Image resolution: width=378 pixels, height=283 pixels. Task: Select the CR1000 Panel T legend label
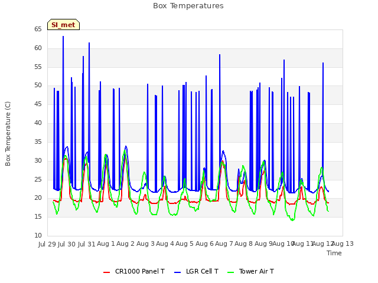pos(140,271)
